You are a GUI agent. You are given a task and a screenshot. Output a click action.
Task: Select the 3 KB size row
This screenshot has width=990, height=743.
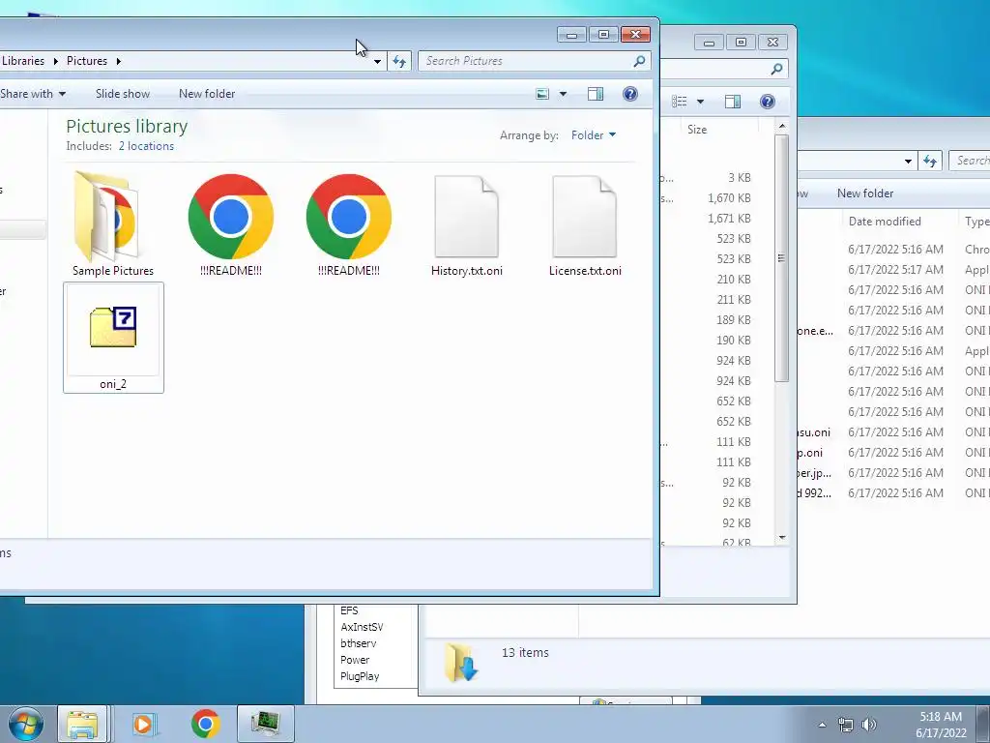(739, 178)
